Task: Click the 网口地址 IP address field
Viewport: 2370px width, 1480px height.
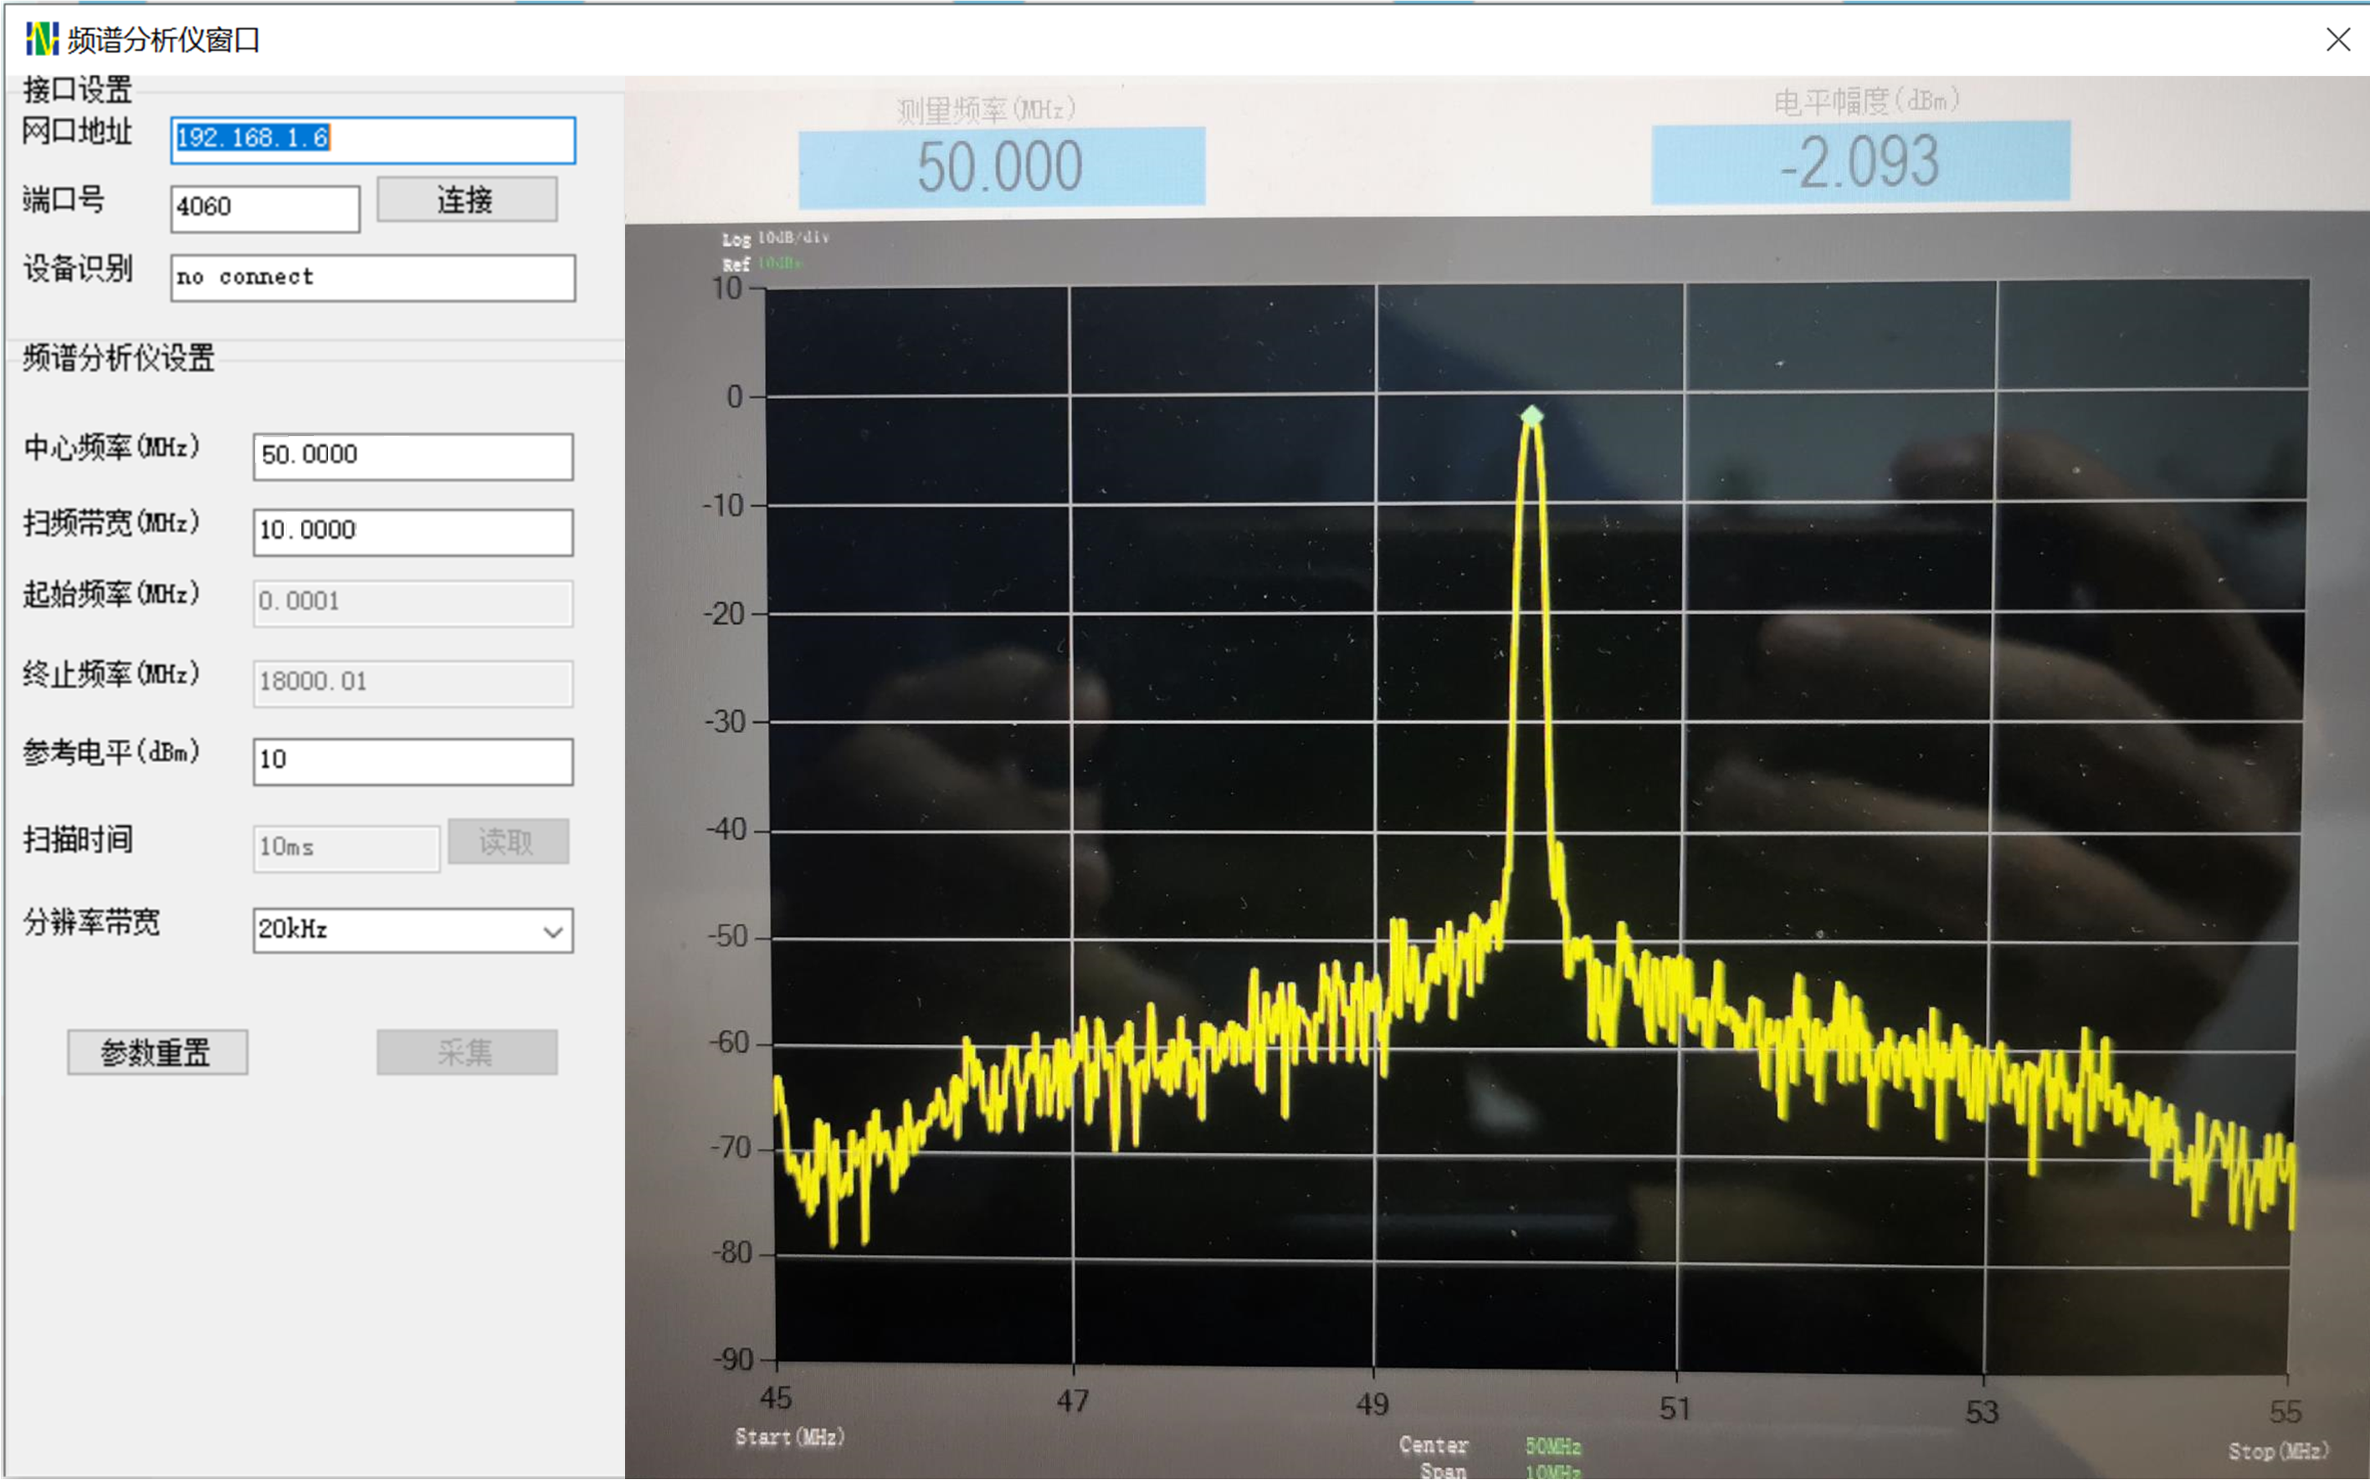Action: (x=372, y=139)
